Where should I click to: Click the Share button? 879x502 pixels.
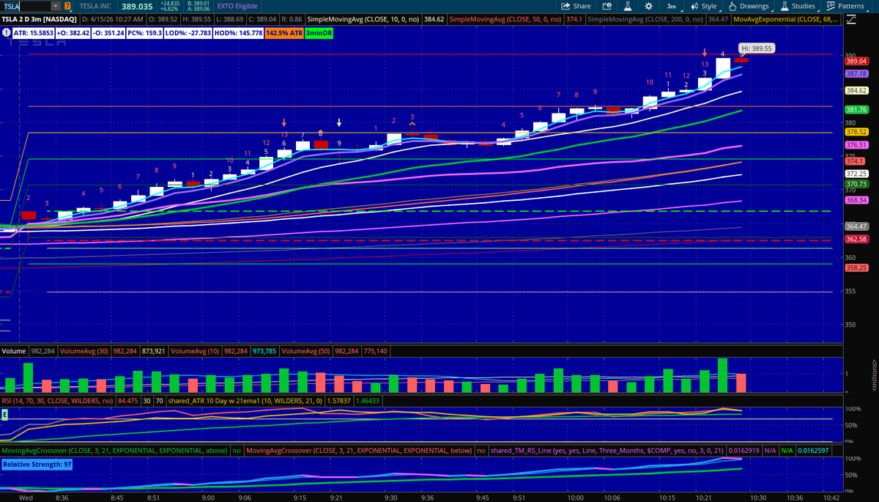576,6
